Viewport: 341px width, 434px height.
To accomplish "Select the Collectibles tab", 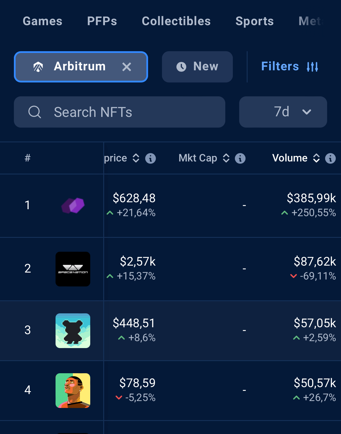I will click(x=176, y=21).
